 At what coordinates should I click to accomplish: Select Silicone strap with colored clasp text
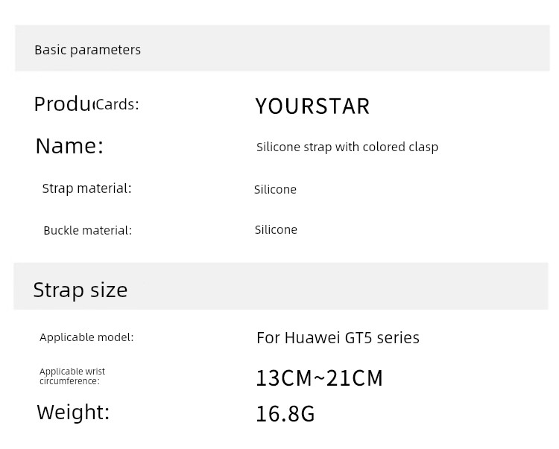[347, 147]
